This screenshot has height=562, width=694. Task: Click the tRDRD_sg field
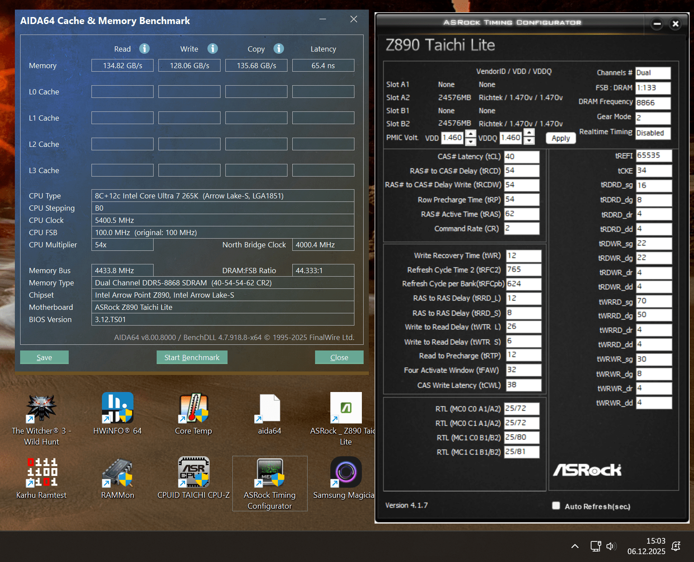pyautogui.click(x=654, y=185)
